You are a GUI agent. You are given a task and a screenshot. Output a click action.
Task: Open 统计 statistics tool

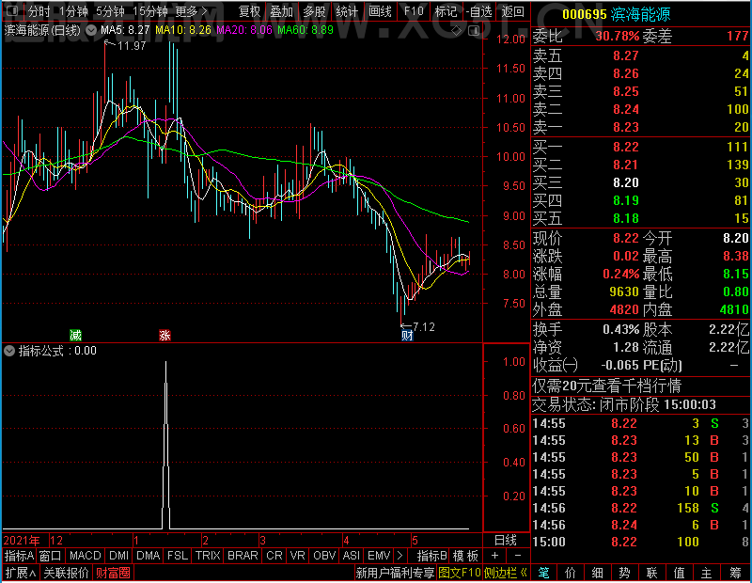347,11
